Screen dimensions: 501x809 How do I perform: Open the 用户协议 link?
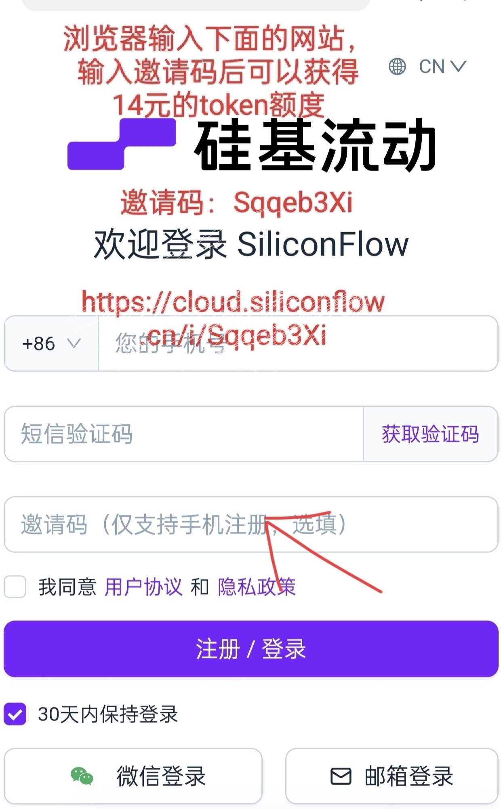pyautogui.click(x=143, y=587)
